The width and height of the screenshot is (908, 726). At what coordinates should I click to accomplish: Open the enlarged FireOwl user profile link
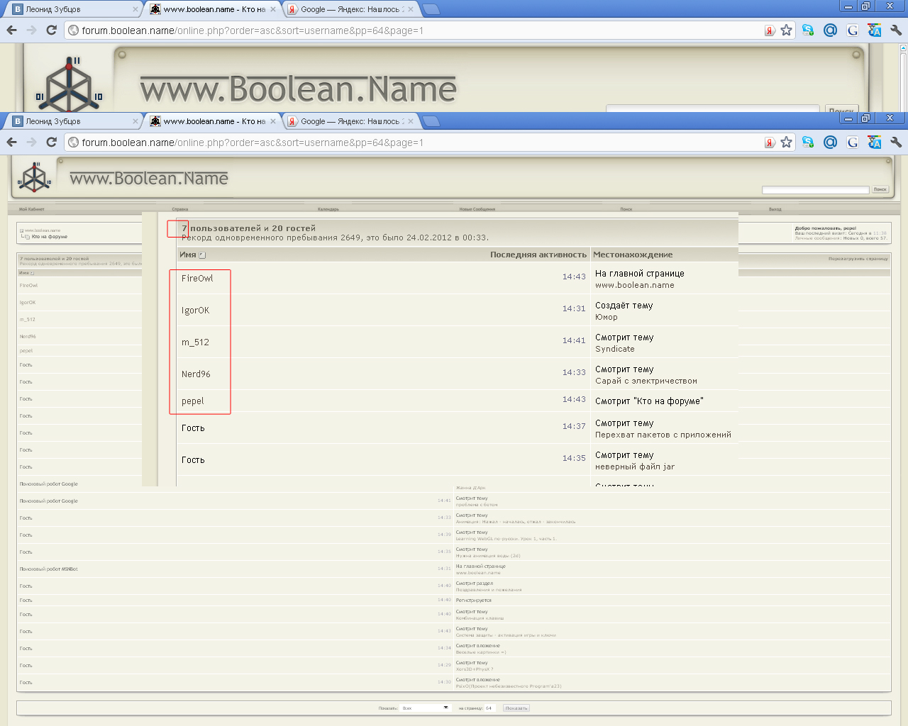(x=197, y=279)
